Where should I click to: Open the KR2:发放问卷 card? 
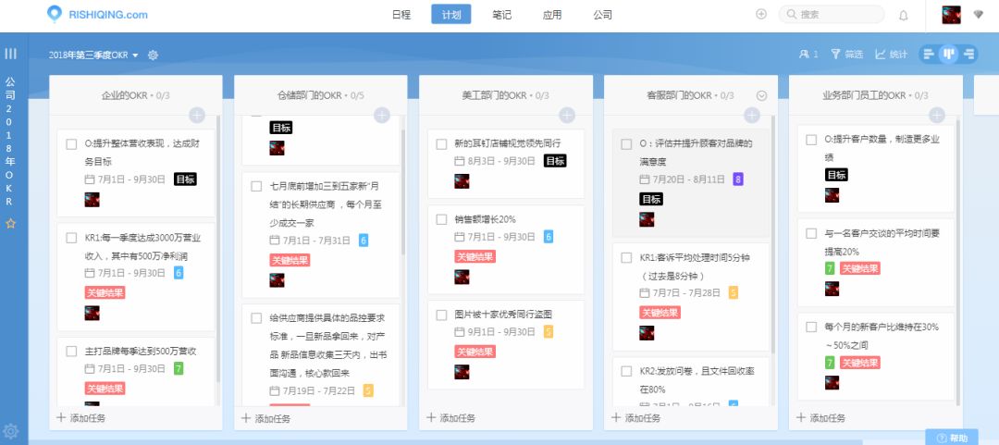[x=691, y=381]
